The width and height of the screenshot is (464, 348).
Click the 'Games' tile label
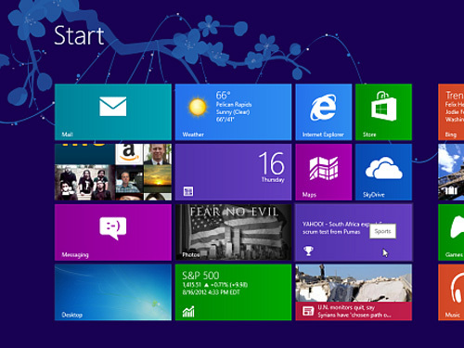point(454,254)
